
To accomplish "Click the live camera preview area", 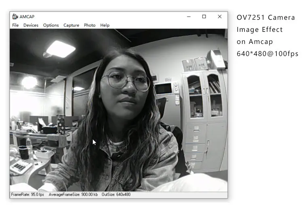I will click(x=118, y=110).
